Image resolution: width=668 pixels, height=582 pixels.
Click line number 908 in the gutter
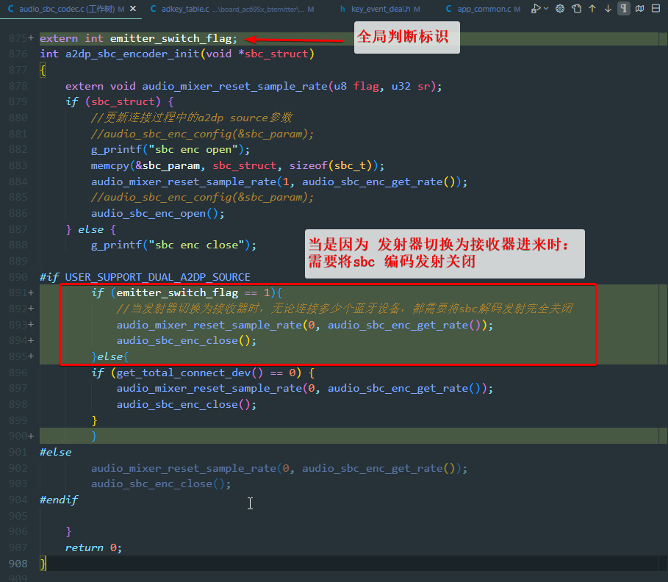[x=18, y=564]
